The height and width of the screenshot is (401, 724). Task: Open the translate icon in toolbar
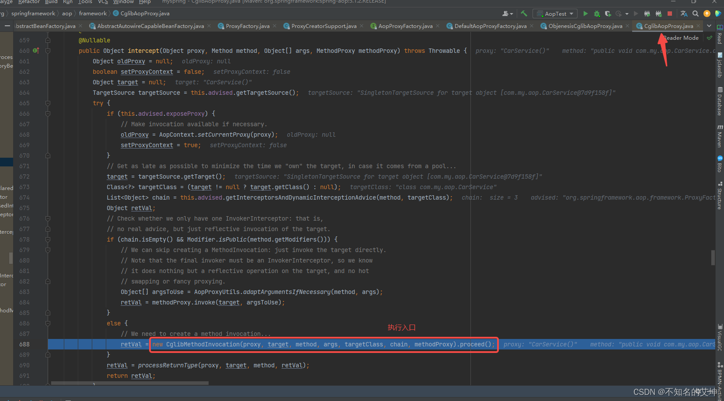coord(684,14)
